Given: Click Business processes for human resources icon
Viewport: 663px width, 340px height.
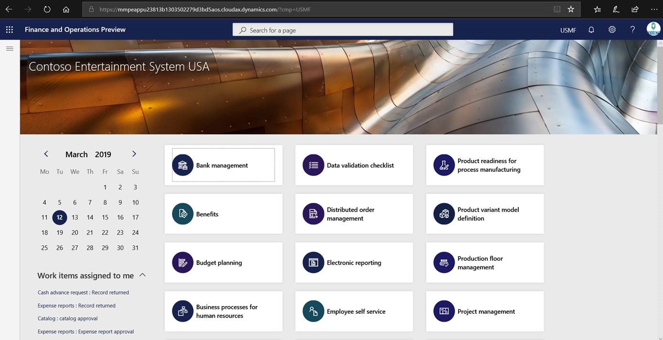Looking at the screenshot, I should point(182,311).
